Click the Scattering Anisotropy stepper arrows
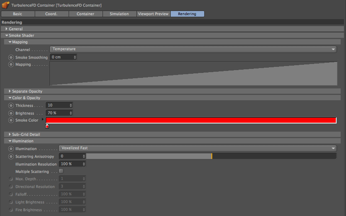 84,156
